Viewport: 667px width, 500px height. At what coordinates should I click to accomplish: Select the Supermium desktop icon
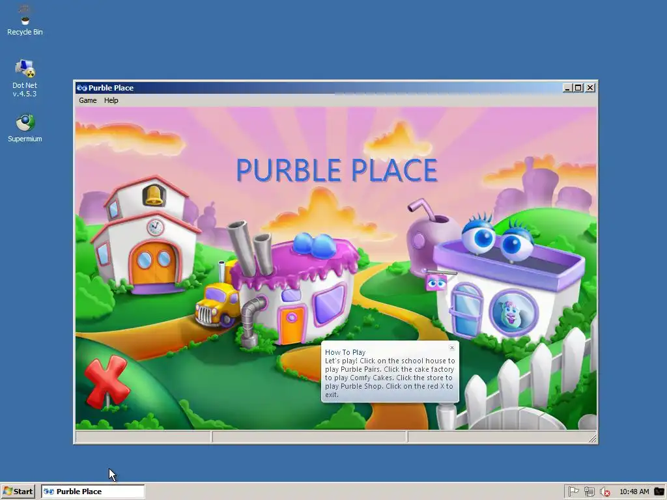click(x=25, y=128)
